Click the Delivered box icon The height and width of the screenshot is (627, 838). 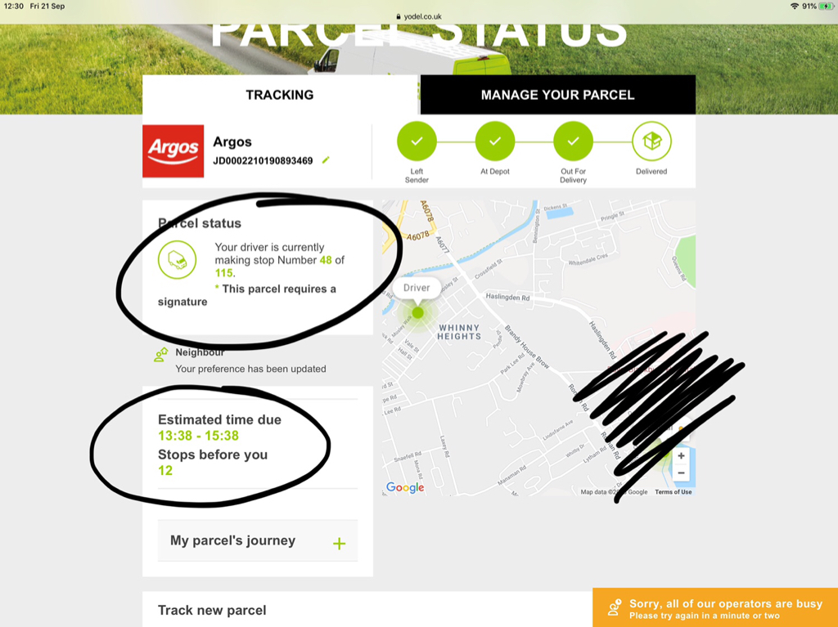point(651,141)
